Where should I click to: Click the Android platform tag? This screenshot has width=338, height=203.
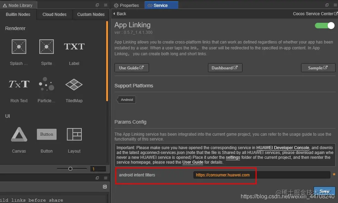click(127, 100)
